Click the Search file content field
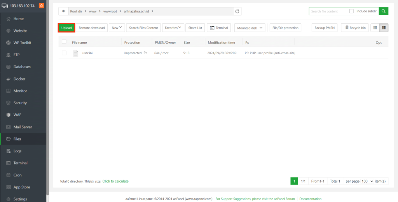Viewport: 398px width, 202px height. click(x=328, y=11)
